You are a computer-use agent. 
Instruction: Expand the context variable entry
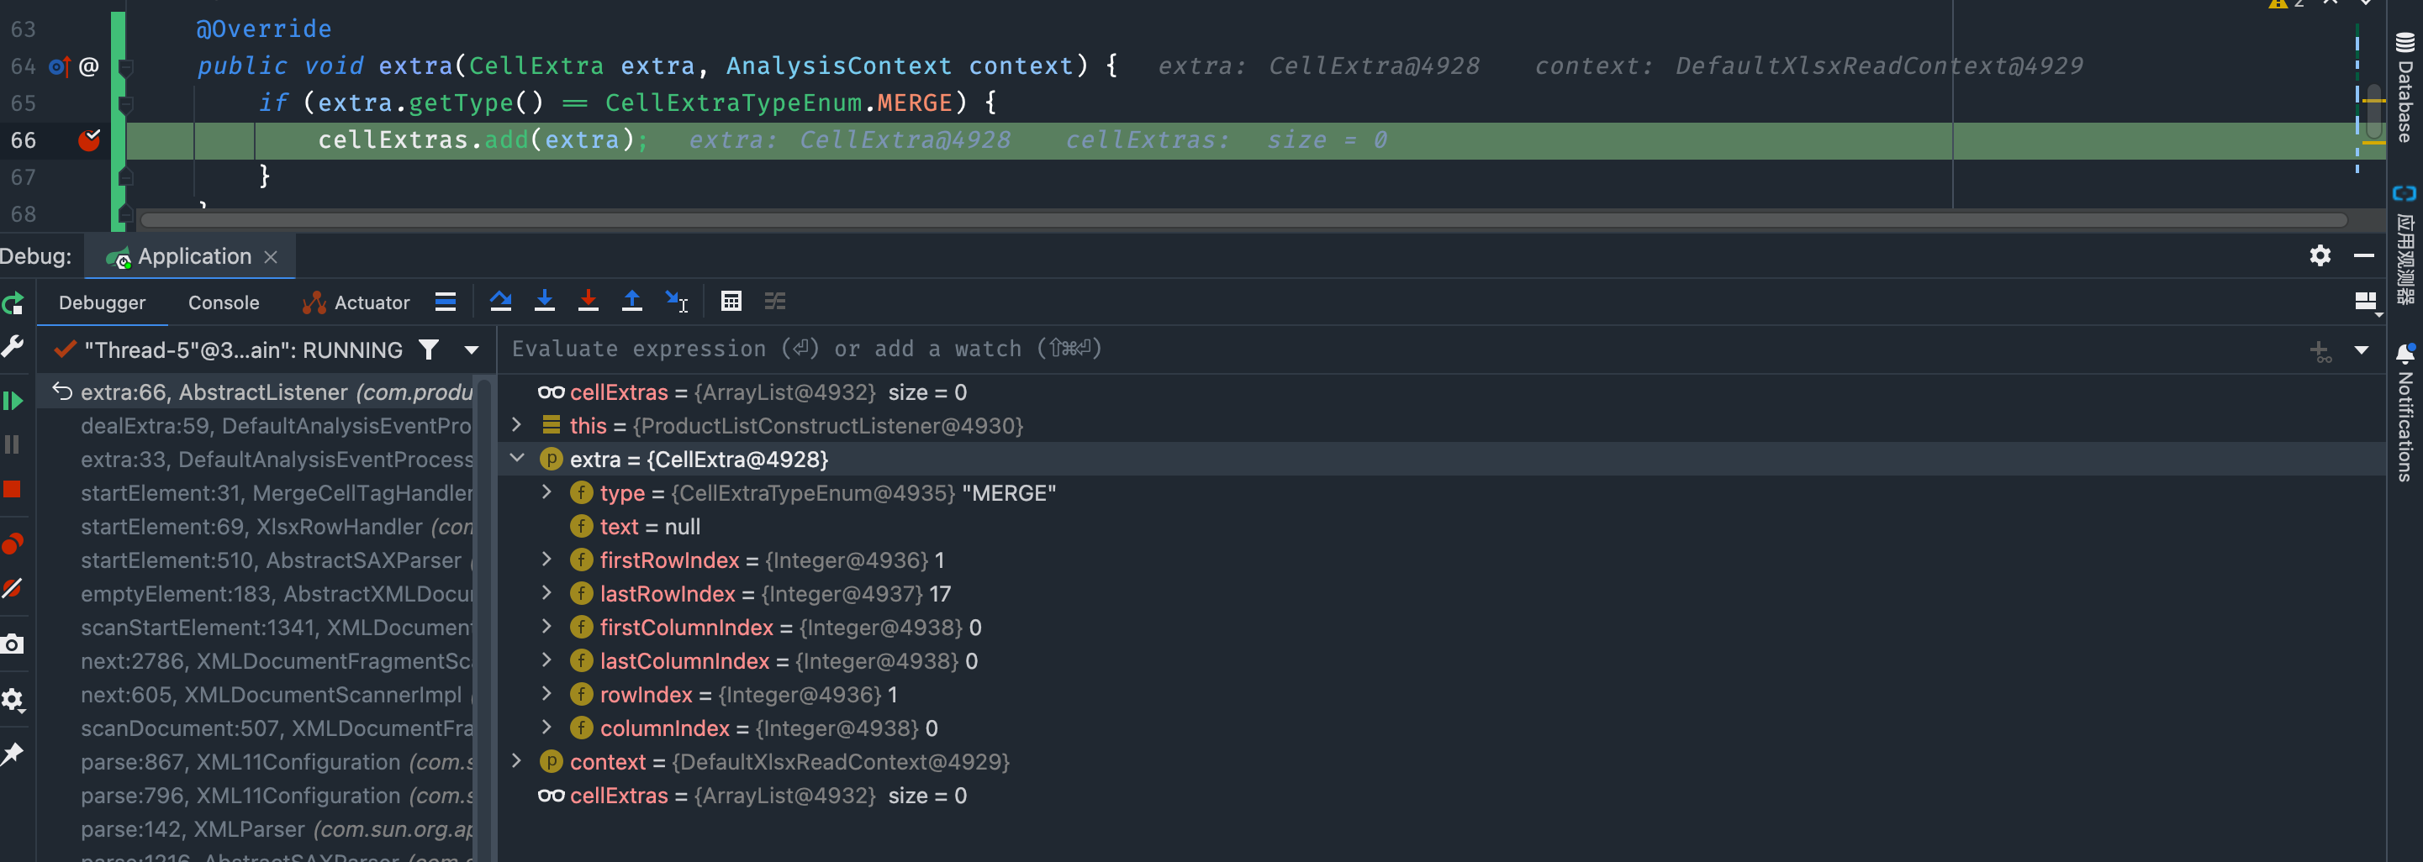point(517,761)
